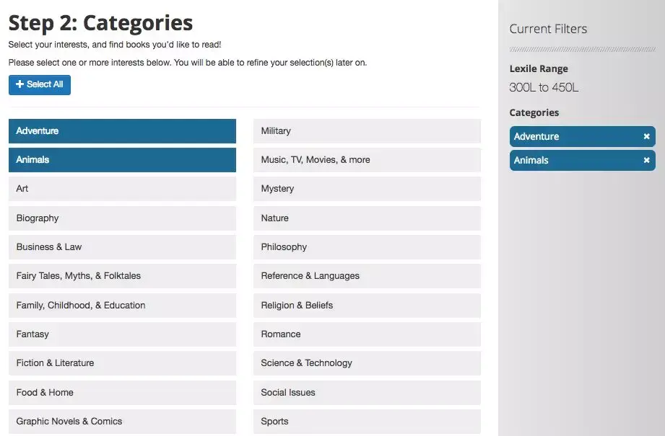Remove the Animals filter with its x icon
Image resolution: width=665 pixels, height=436 pixels.
click(646, 161)
